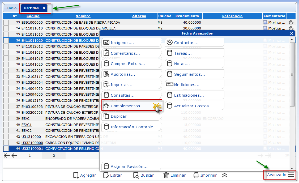Tick checkbox for row 23 E391000000
The image size is (299, 183).
[6, 22]
